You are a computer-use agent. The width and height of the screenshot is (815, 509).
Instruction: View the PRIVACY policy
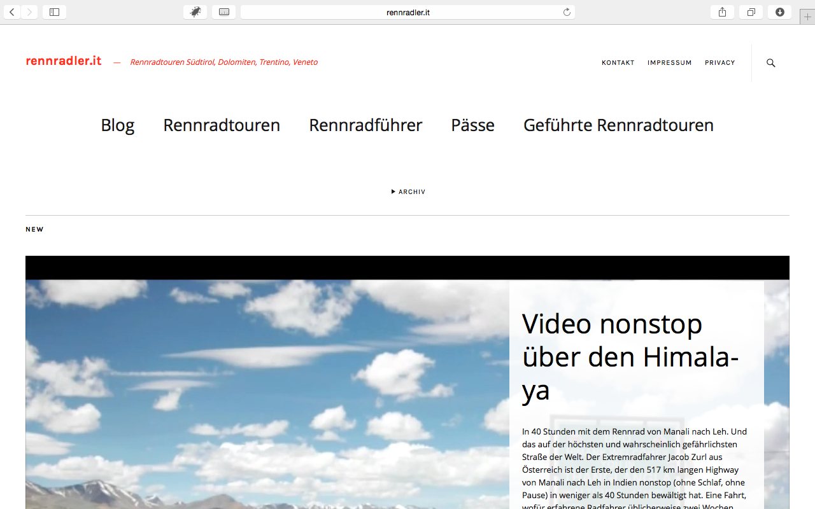pyautogui.click(x=719, y=62)
